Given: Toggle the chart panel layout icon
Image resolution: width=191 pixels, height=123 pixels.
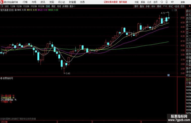Looking at the screenshot, I should (176, 10).
